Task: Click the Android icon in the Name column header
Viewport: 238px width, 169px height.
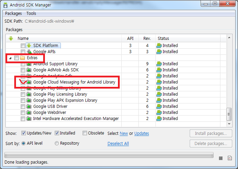Action: click(x=11, y=38)
